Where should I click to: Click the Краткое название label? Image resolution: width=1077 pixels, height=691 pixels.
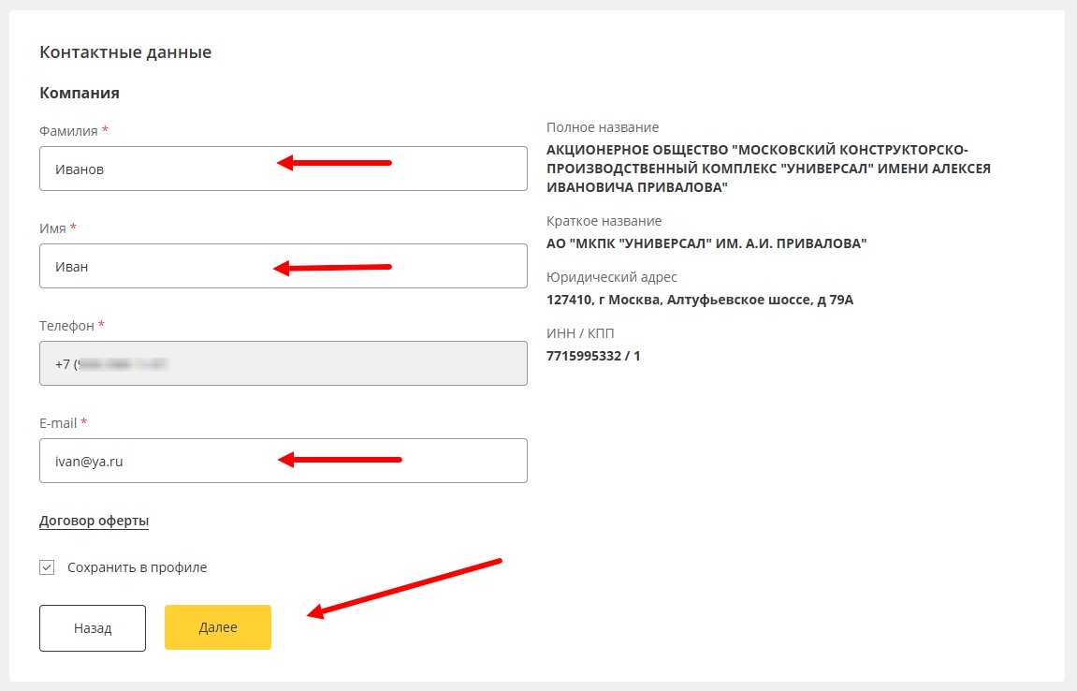click(604, 221)
